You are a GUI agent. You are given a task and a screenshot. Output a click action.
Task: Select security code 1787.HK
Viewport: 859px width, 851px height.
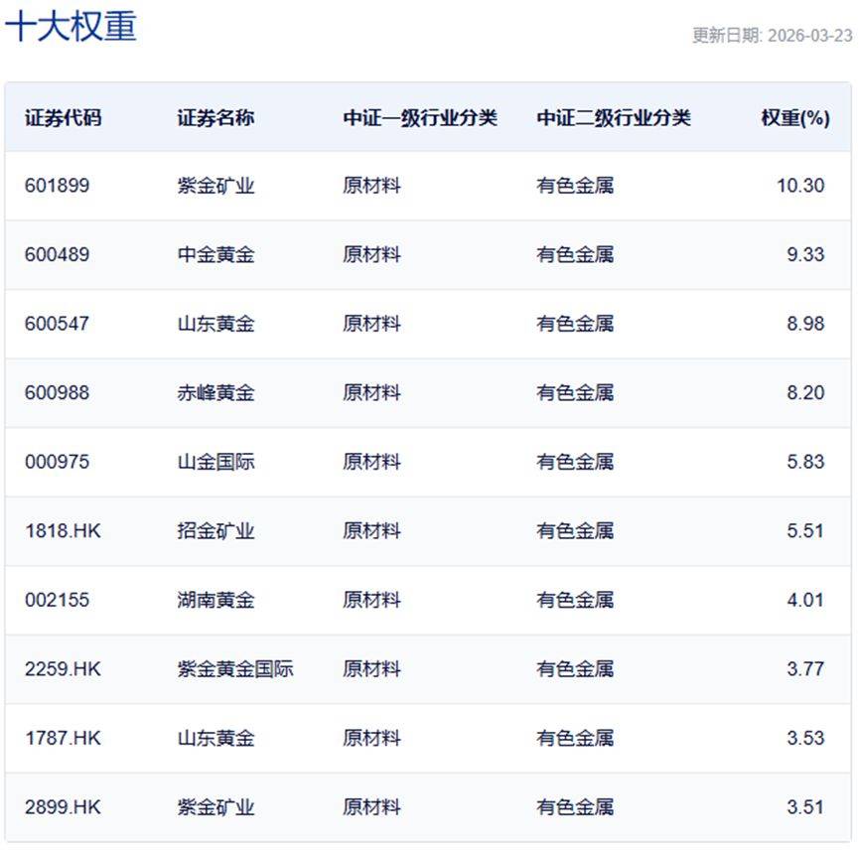click(63, 738)
